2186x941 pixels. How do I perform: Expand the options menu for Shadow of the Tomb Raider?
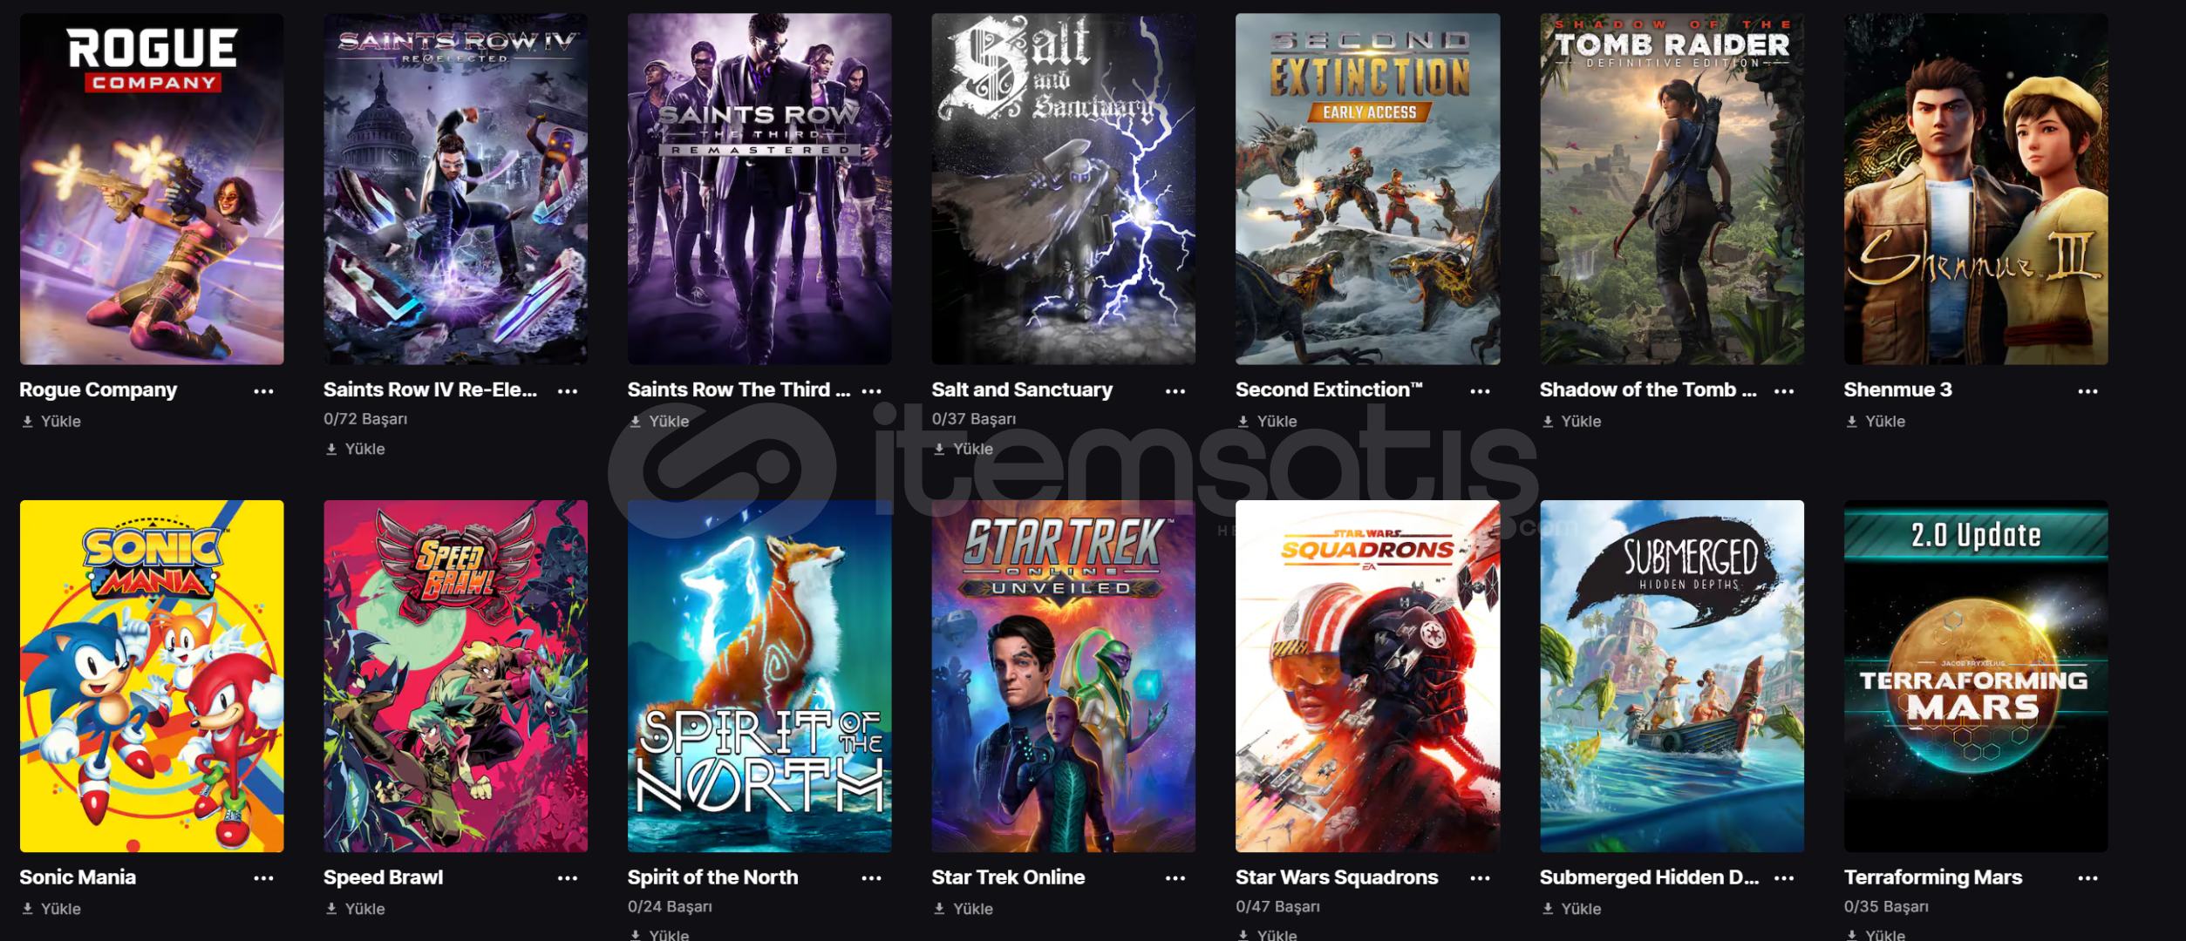(1784, 391)
